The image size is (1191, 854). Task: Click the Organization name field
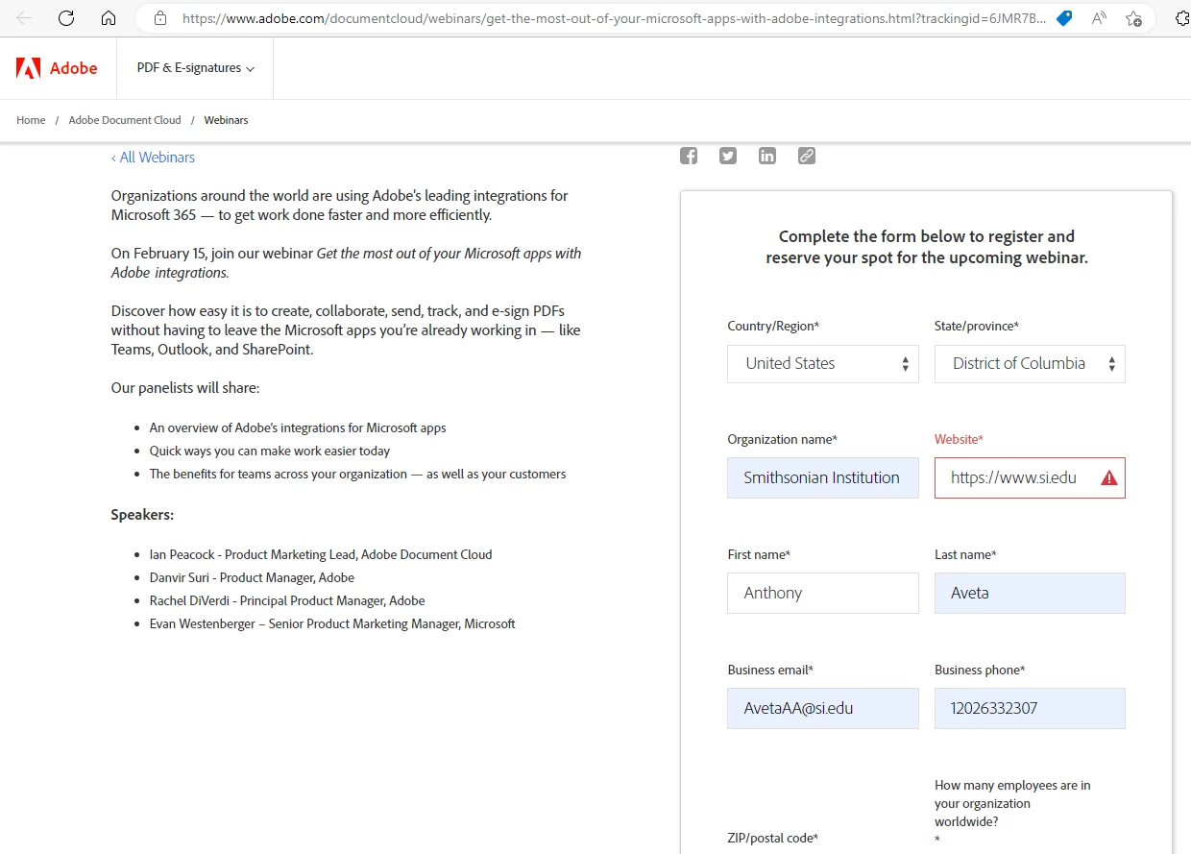pyautogui.click(x=823, y=477)
